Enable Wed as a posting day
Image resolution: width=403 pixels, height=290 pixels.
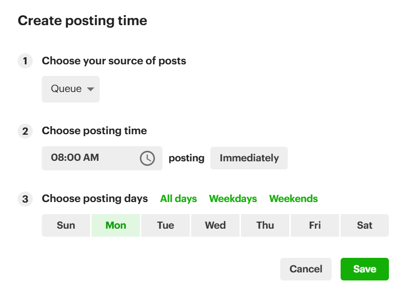(215, 226)
